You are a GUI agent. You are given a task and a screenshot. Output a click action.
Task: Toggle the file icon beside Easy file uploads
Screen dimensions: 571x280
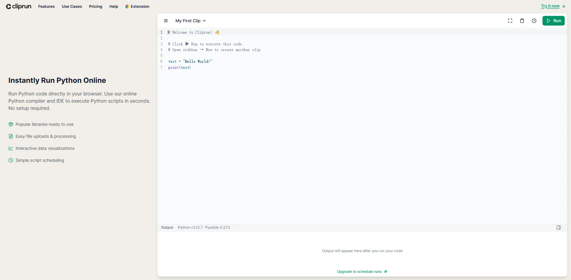point(11,136)
